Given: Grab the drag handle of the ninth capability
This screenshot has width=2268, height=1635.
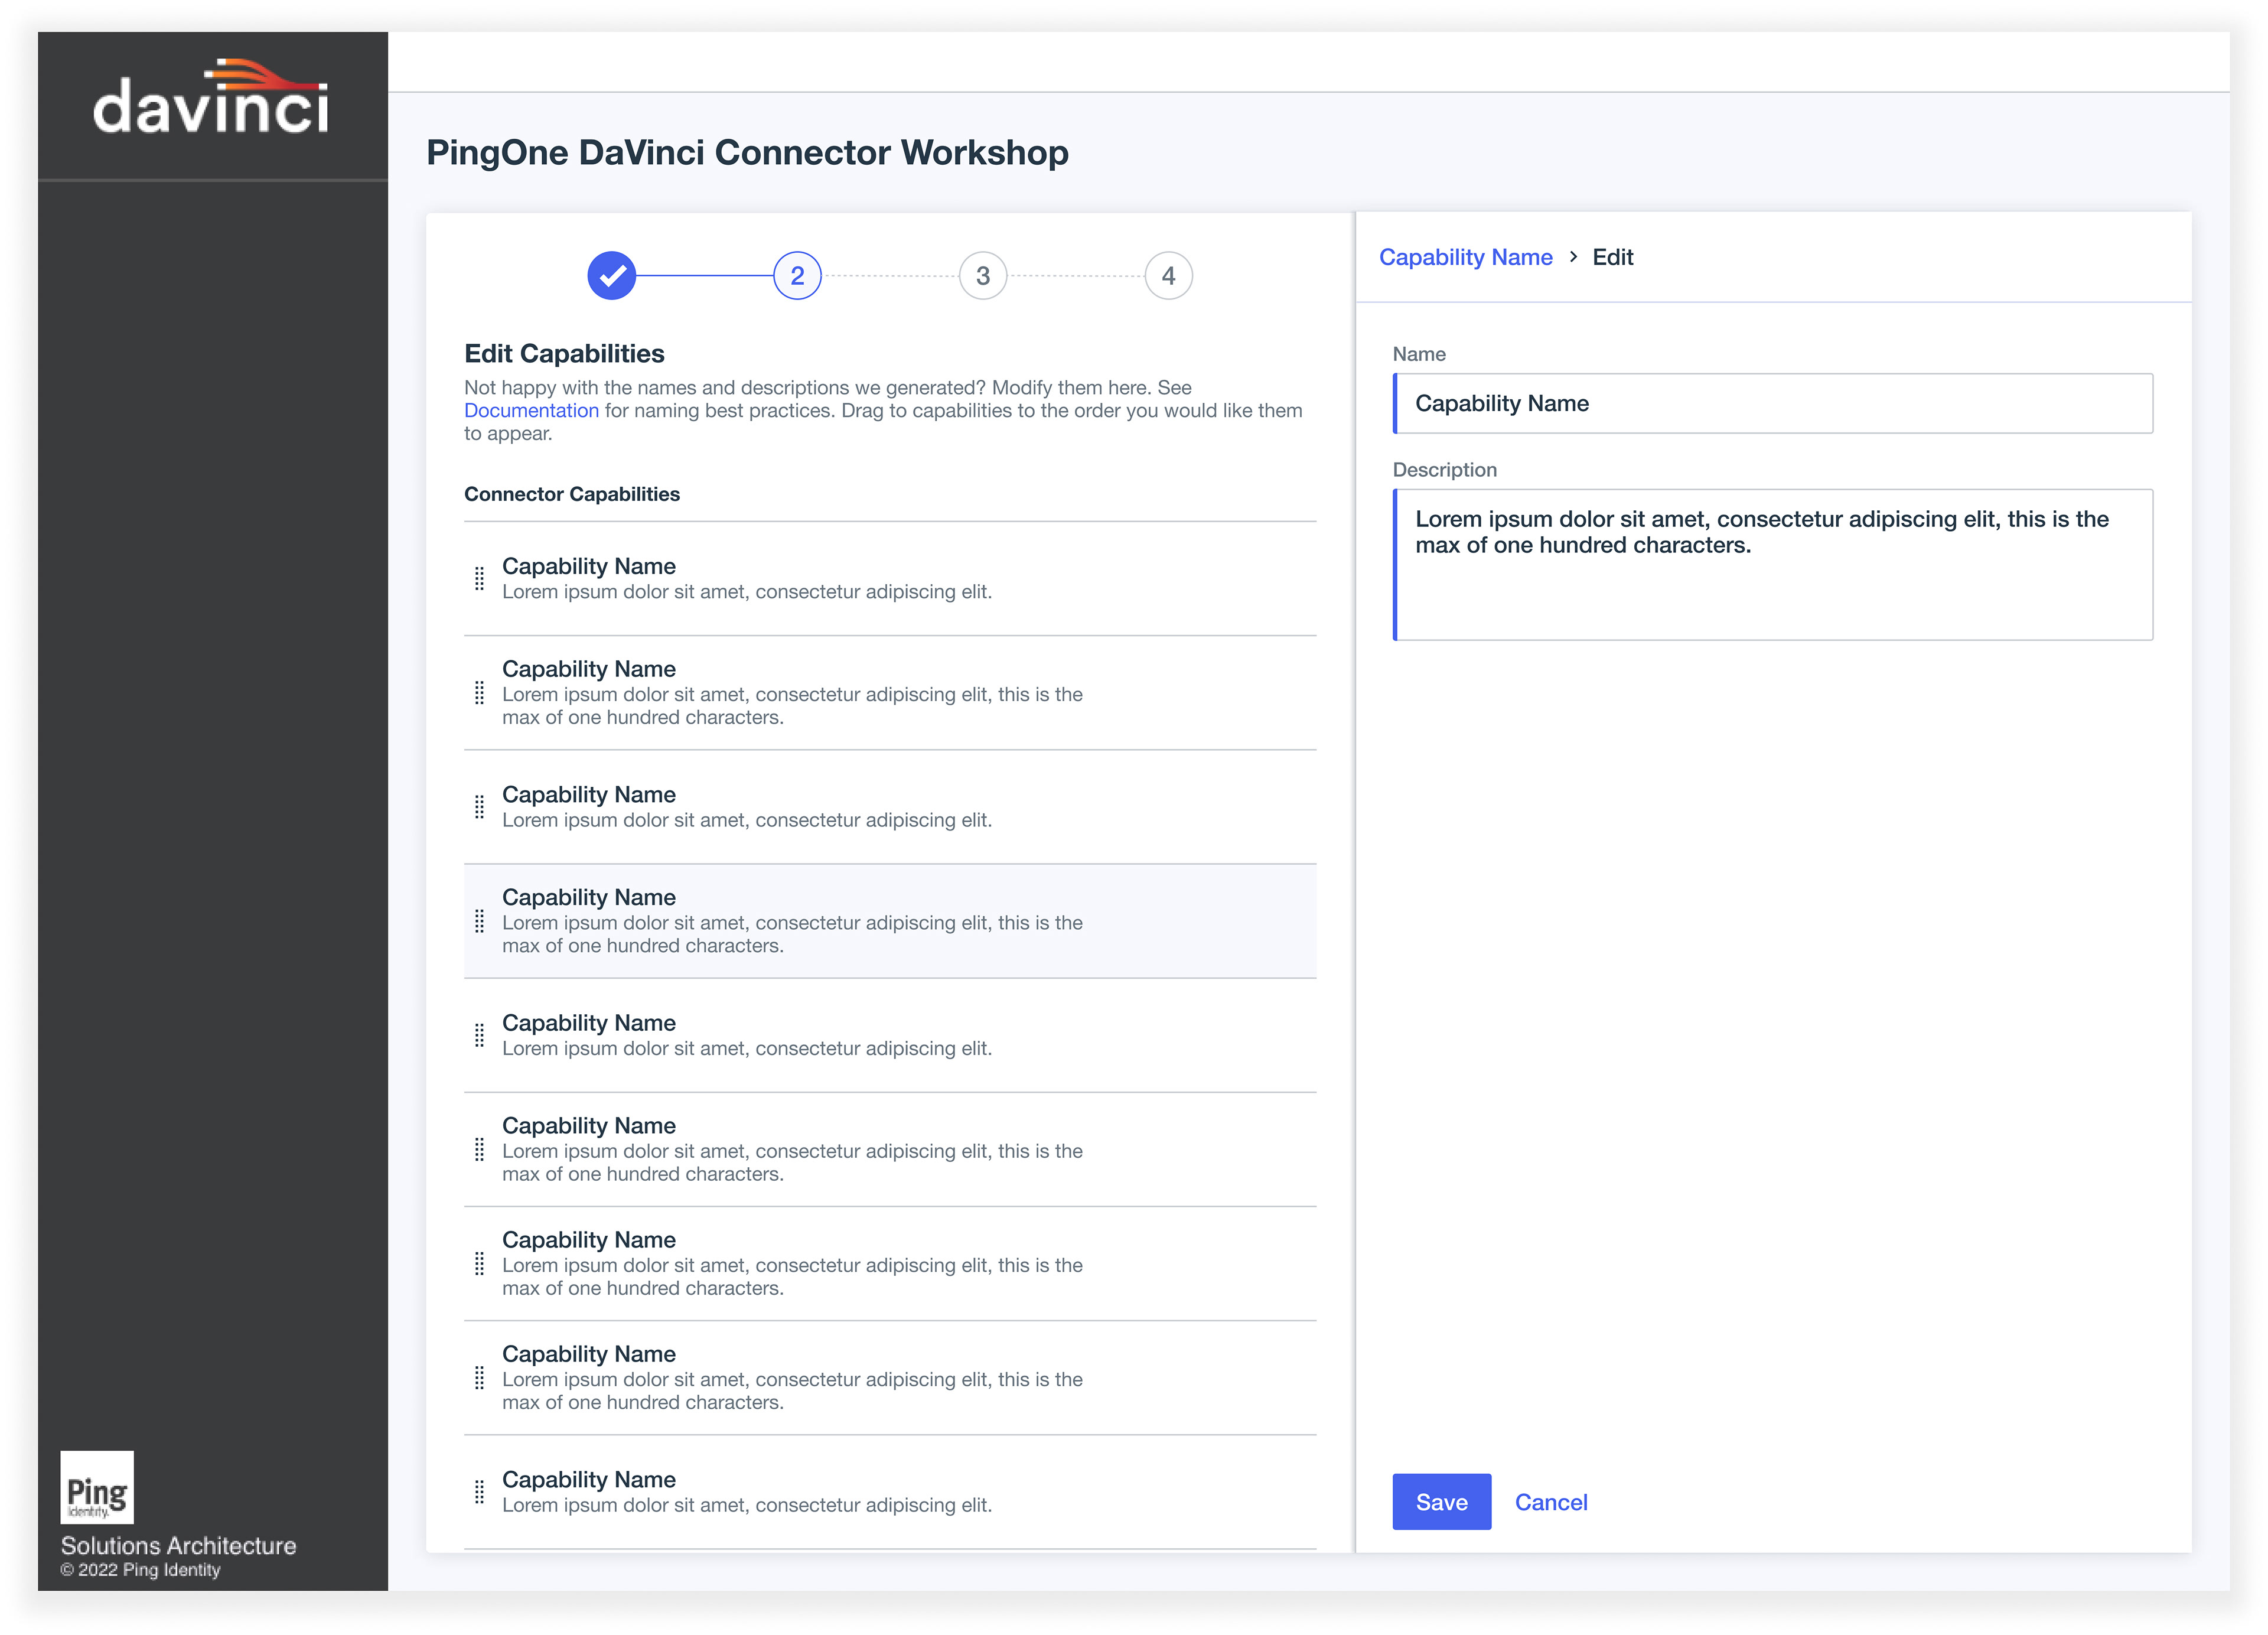Looking at the screenshot, I should (479, 1492).
